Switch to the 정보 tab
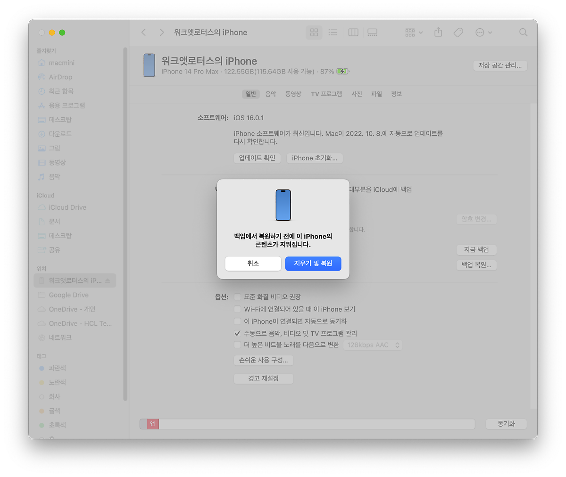 396,94
